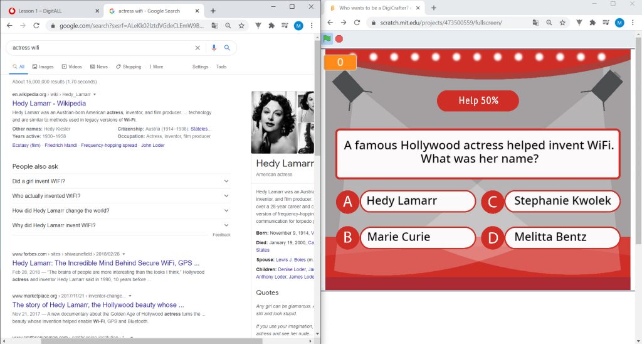Reload the Scratch project page
The height and width of the screenshot is (344, 642).
pos(357,23)
